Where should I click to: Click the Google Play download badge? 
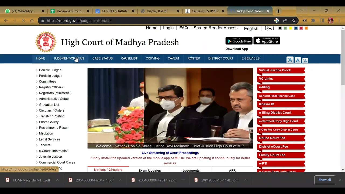tap(239, 41)
